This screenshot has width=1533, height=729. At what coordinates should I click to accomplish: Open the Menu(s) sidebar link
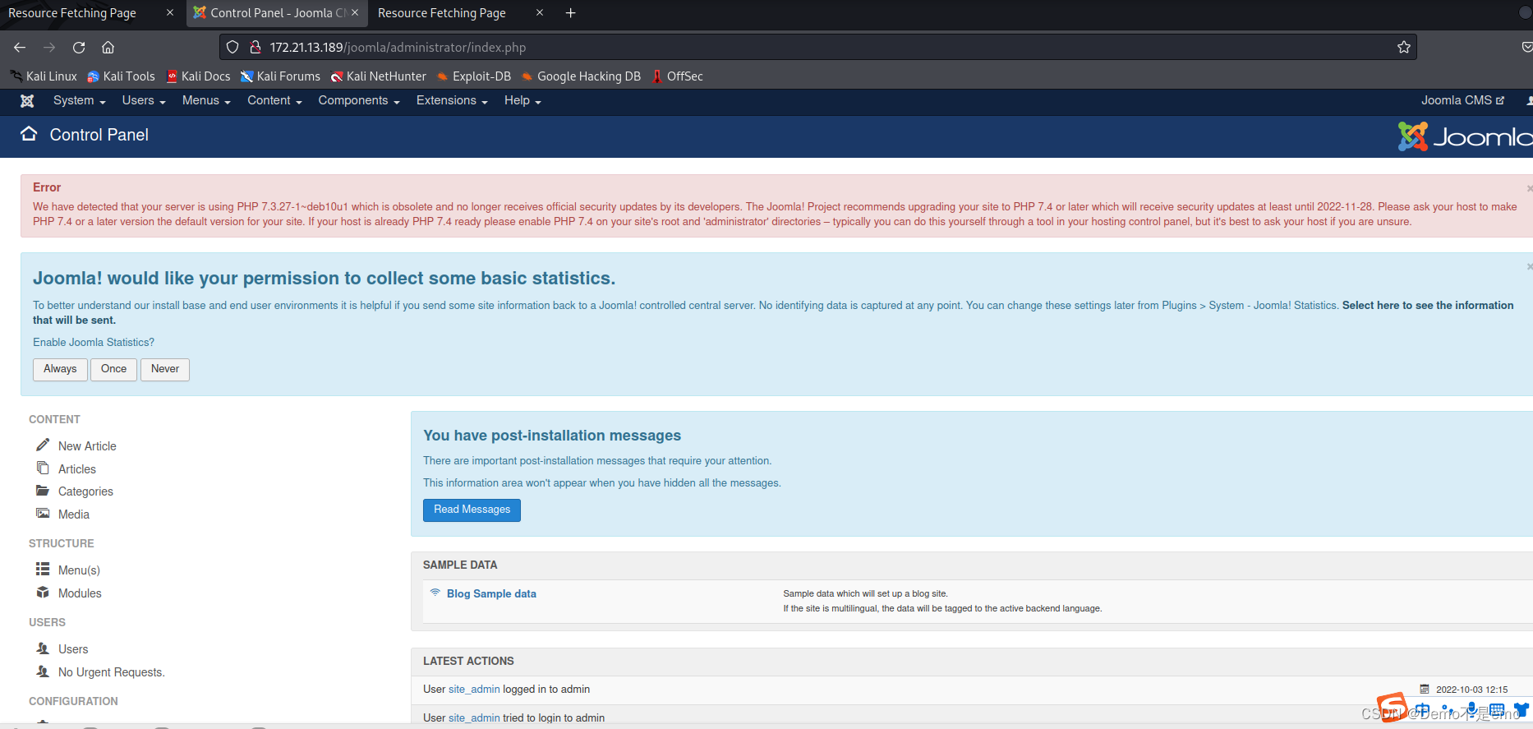[79, 570]
